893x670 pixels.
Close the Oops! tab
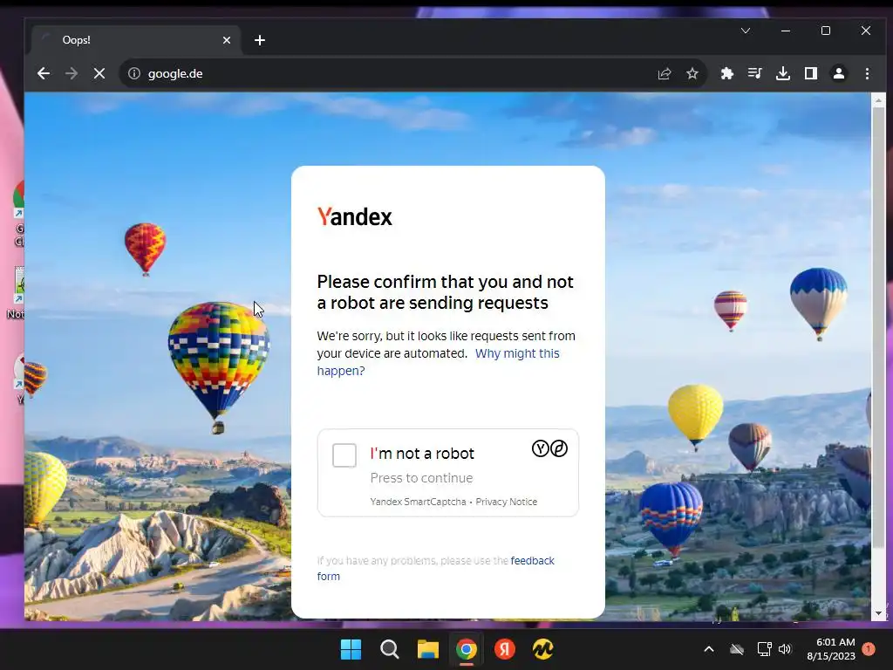[227, 40]
